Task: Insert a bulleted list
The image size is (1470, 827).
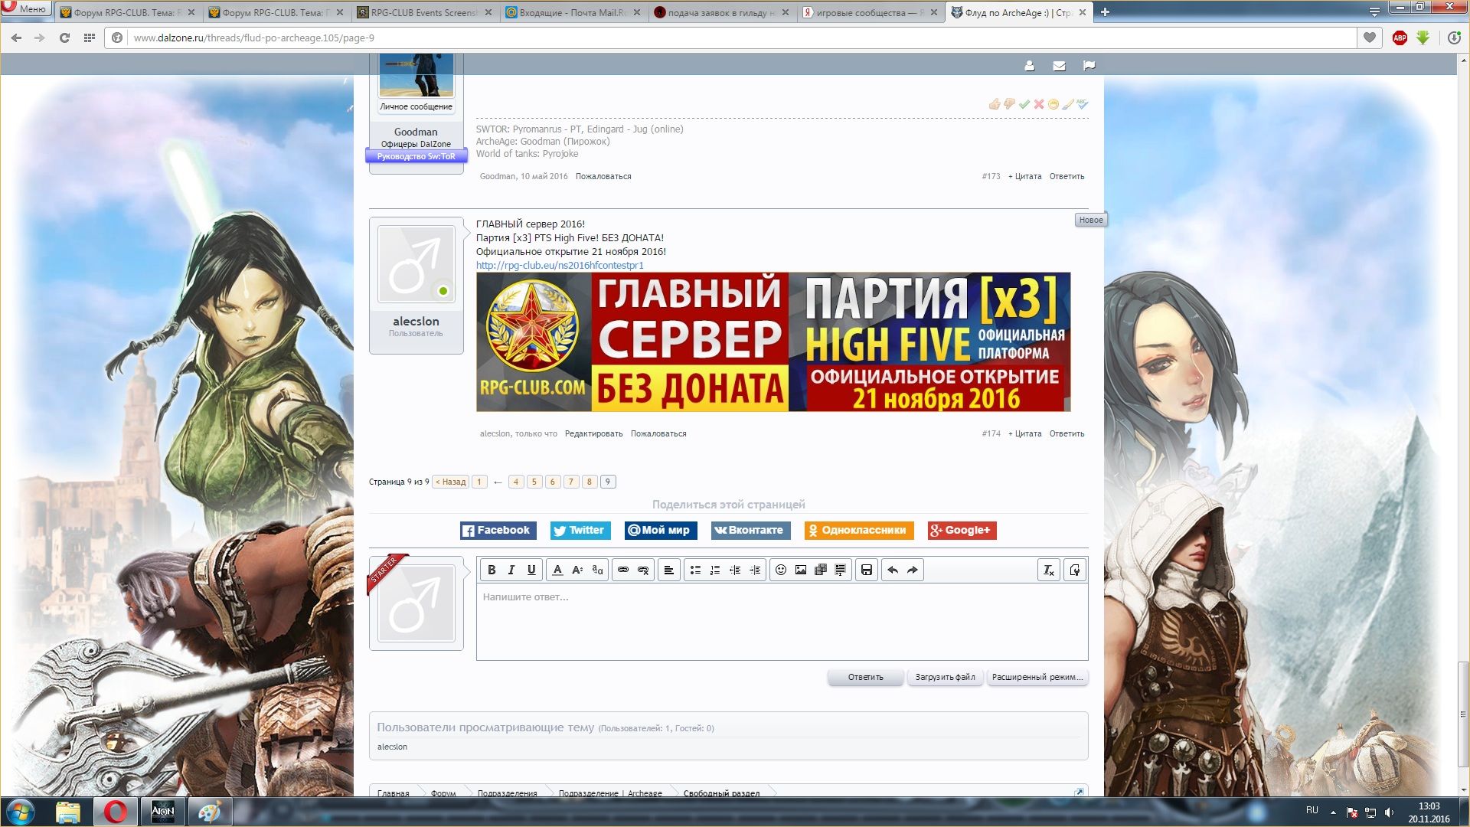Action: (695, 570)
